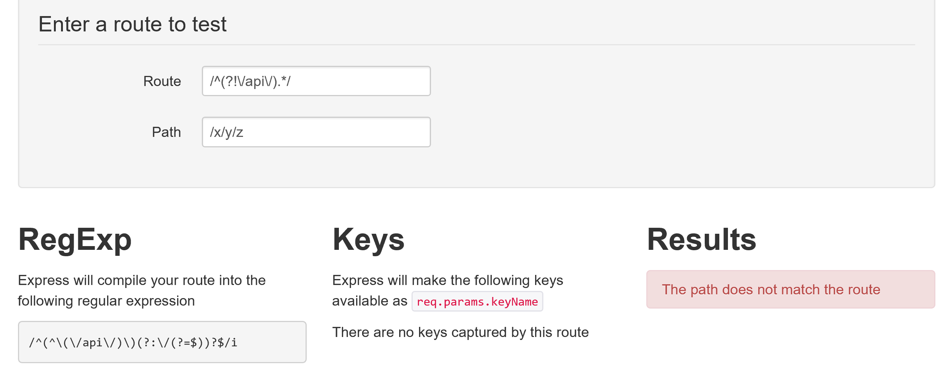Click 'Express will make the following keys' text
The image size is (944, 380).
coord(447,280)
